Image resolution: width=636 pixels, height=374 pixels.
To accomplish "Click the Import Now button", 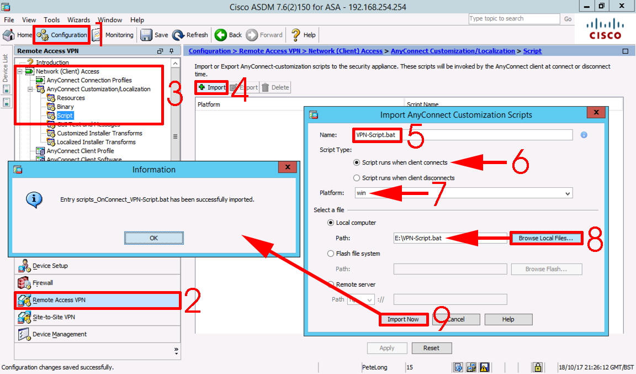I will [403, 320].
